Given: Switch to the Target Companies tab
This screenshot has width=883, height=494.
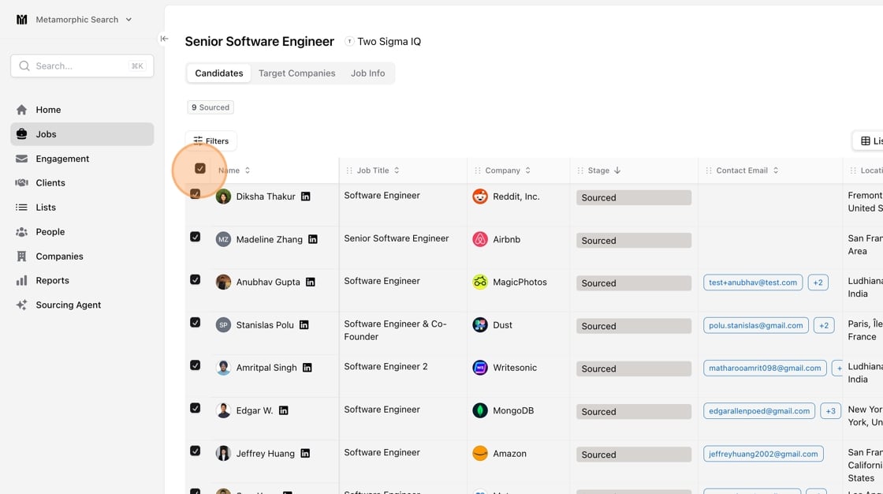Looking at the screenshot, I should [296, 73].
